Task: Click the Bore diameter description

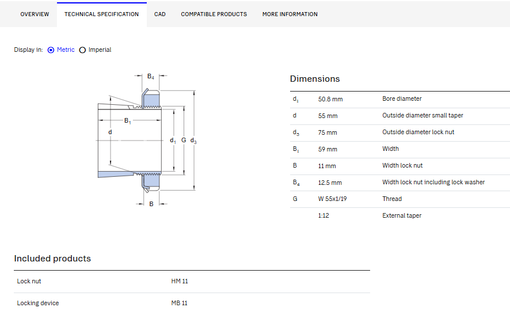Action: click(402, 98)
